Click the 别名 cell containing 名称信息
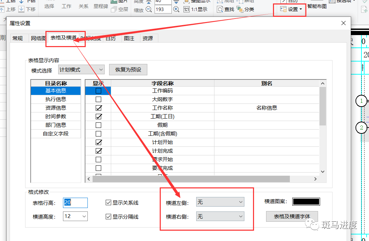 pos(267,108)
